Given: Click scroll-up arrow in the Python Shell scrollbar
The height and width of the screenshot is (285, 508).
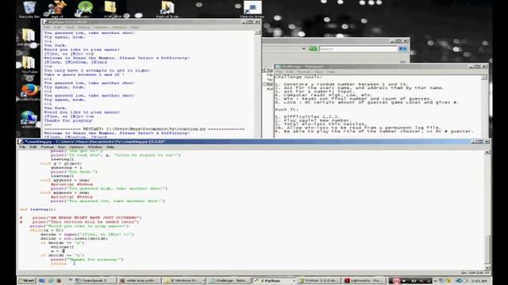Looking at the screenshot, I should 257,32.
